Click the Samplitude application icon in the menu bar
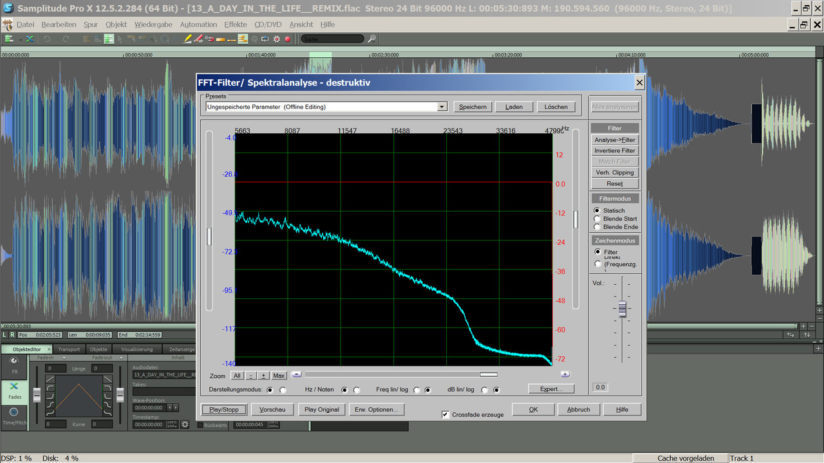This screenshot has width=824, height=463. click(7, 24)
